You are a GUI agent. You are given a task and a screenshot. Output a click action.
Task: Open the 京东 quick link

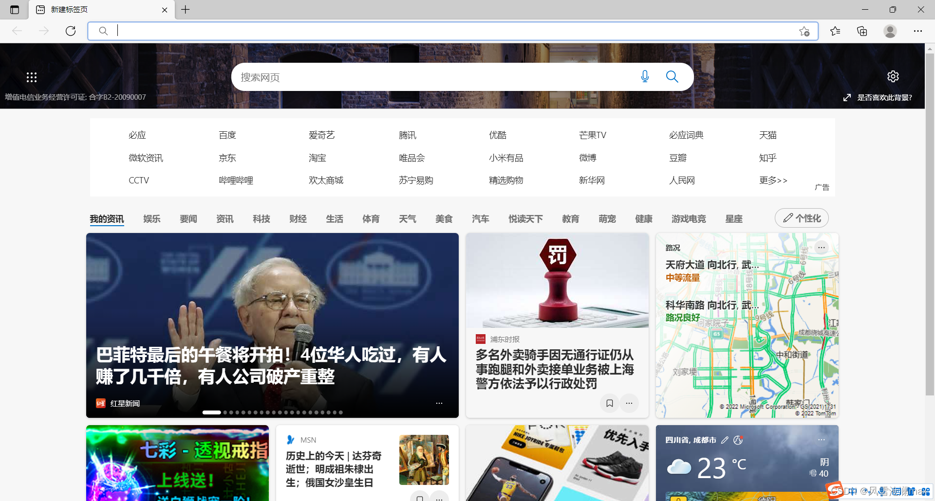(x=227, y=158)
